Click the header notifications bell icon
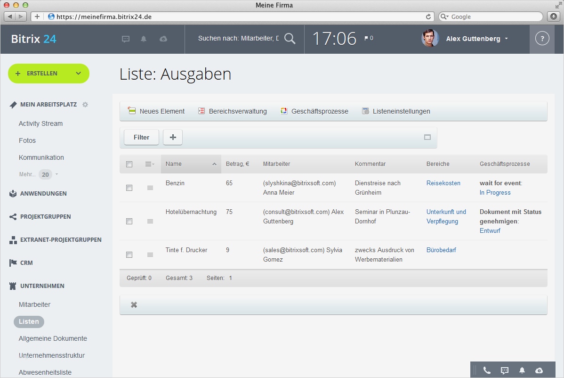Screen dimensions: 564x378 point(144,39)
